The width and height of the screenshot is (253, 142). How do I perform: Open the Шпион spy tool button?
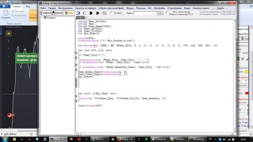point(57,13)
